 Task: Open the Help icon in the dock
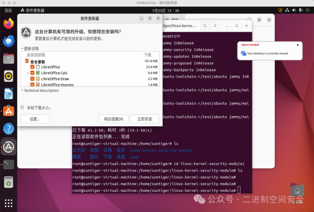8,129
